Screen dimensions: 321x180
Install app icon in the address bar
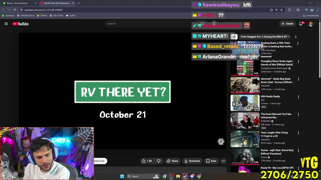click(x=271, y=10)
